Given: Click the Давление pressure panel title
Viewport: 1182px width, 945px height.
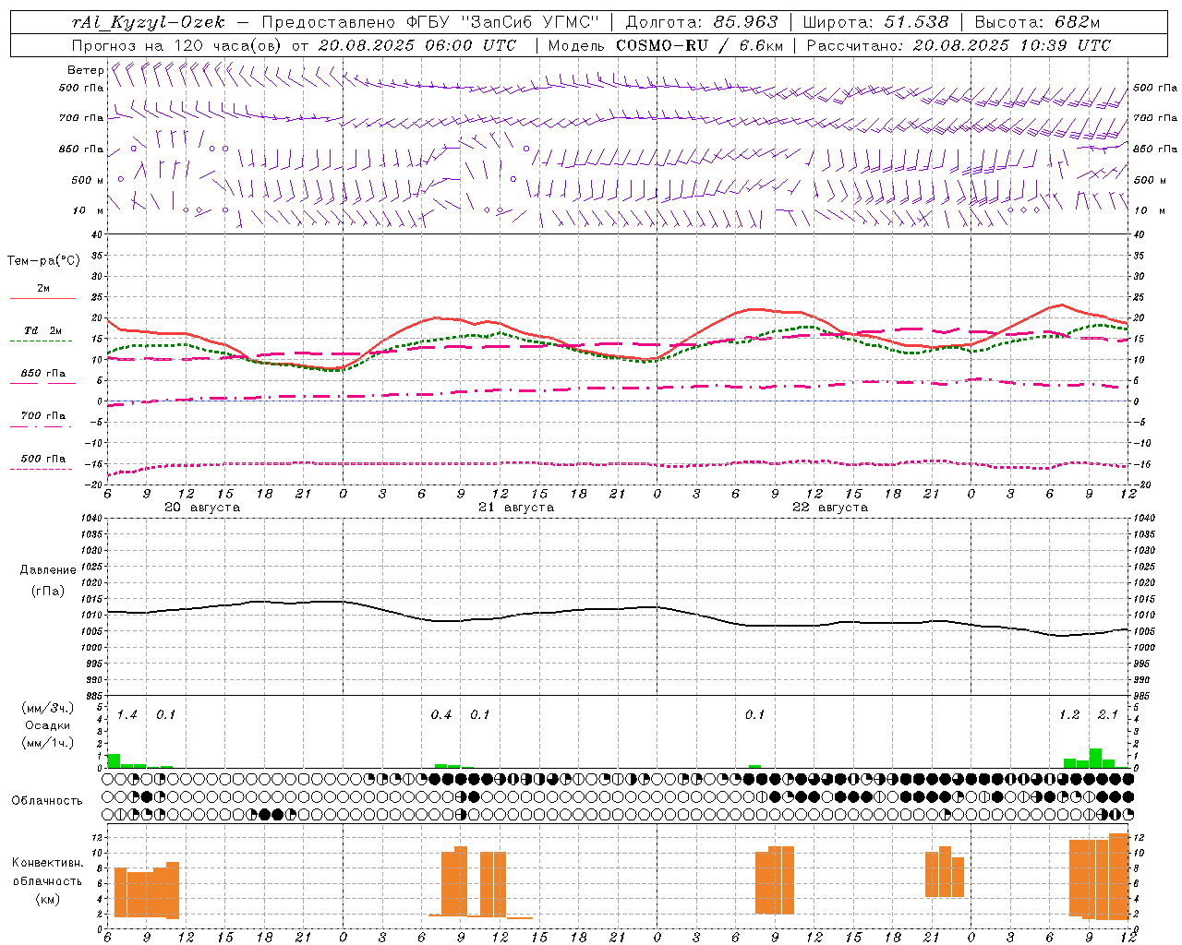Looking at the screenshot, I should point(48,570).
